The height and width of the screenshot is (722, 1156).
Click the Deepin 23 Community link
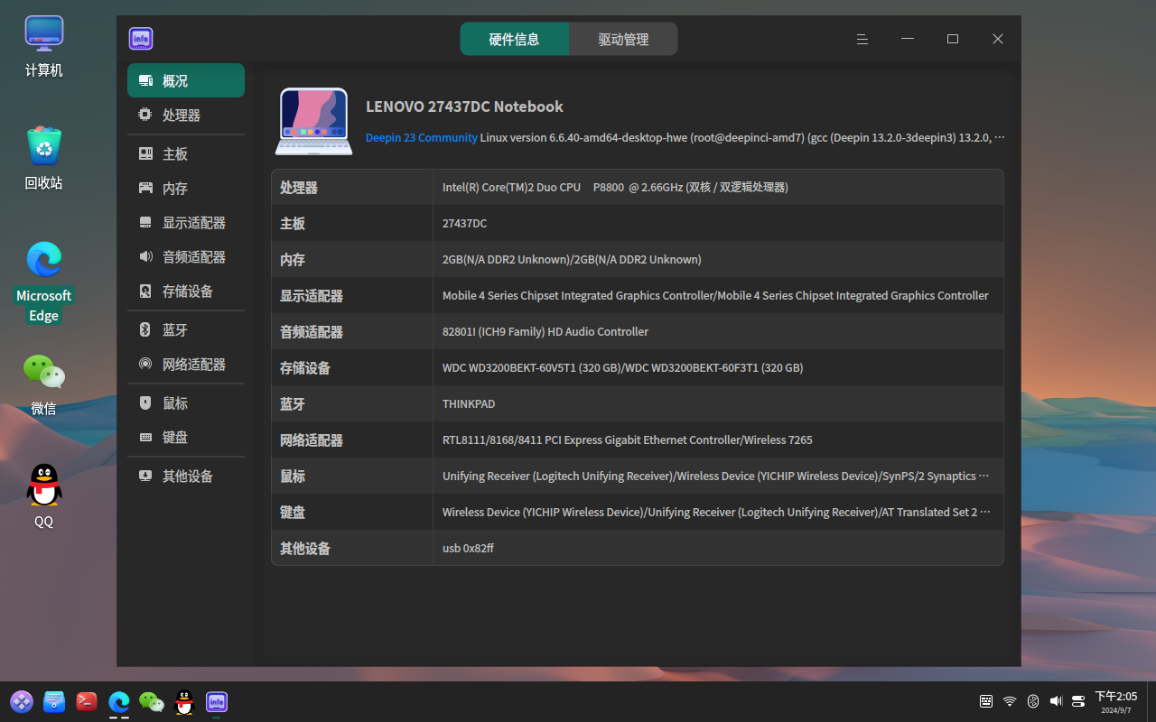click(421, 137)
